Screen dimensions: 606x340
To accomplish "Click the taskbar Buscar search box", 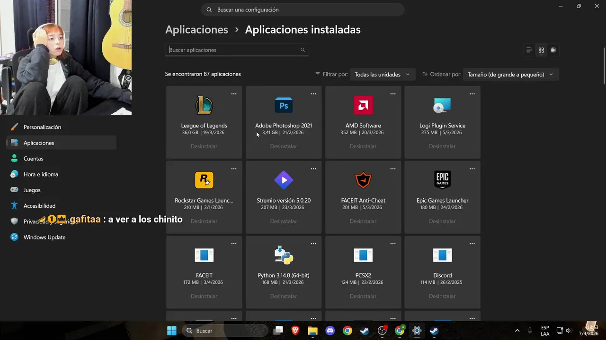I will tap(224, 331).
